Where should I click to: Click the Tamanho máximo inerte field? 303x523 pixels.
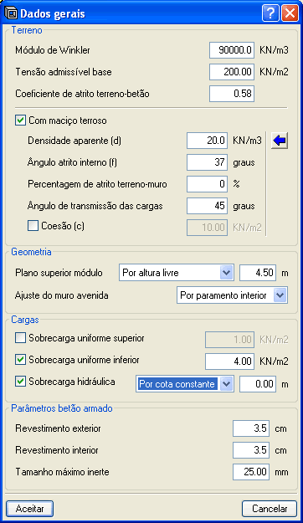(251, 472)
